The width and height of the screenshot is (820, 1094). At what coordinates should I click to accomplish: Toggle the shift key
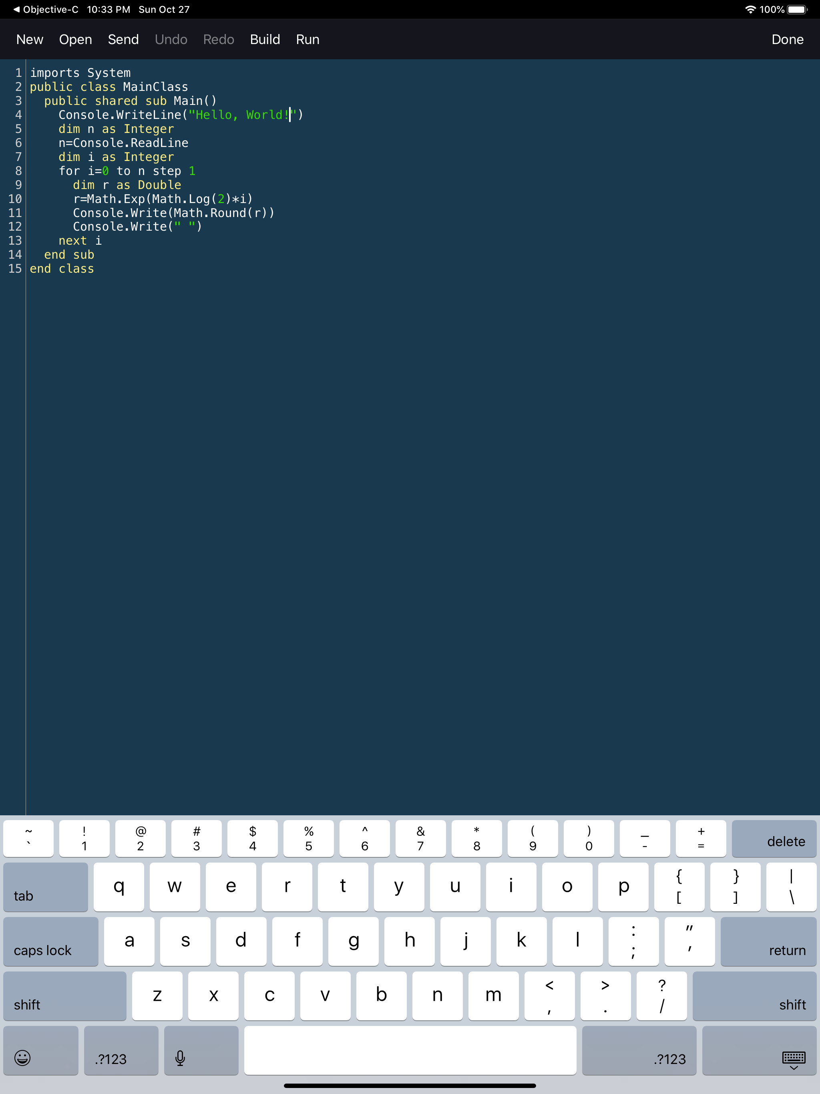point(65,995)
